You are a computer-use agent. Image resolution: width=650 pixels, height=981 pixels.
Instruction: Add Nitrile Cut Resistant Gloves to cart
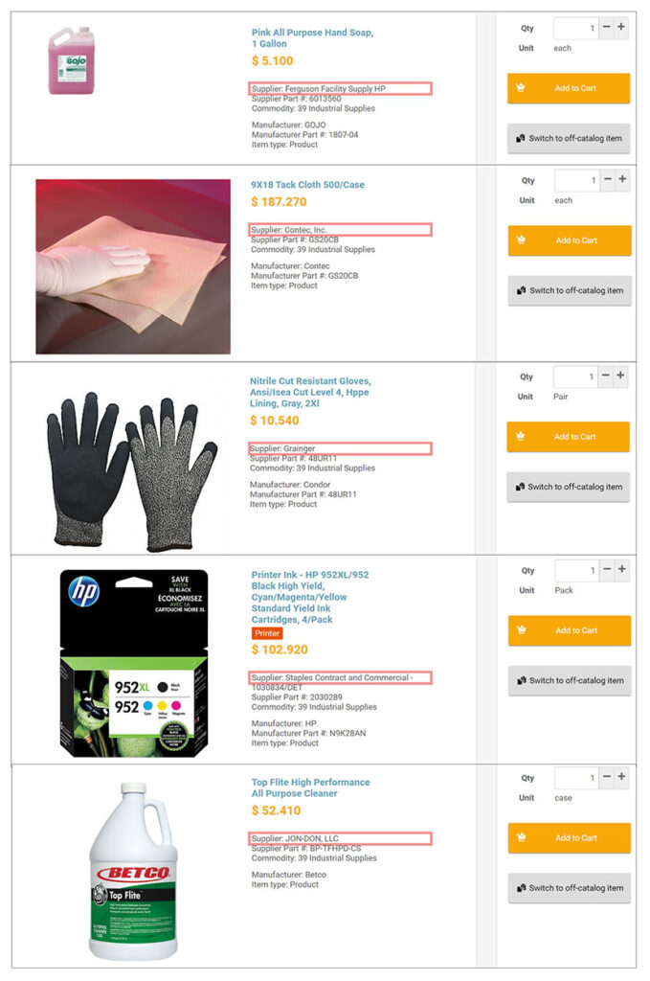[568, 437]
